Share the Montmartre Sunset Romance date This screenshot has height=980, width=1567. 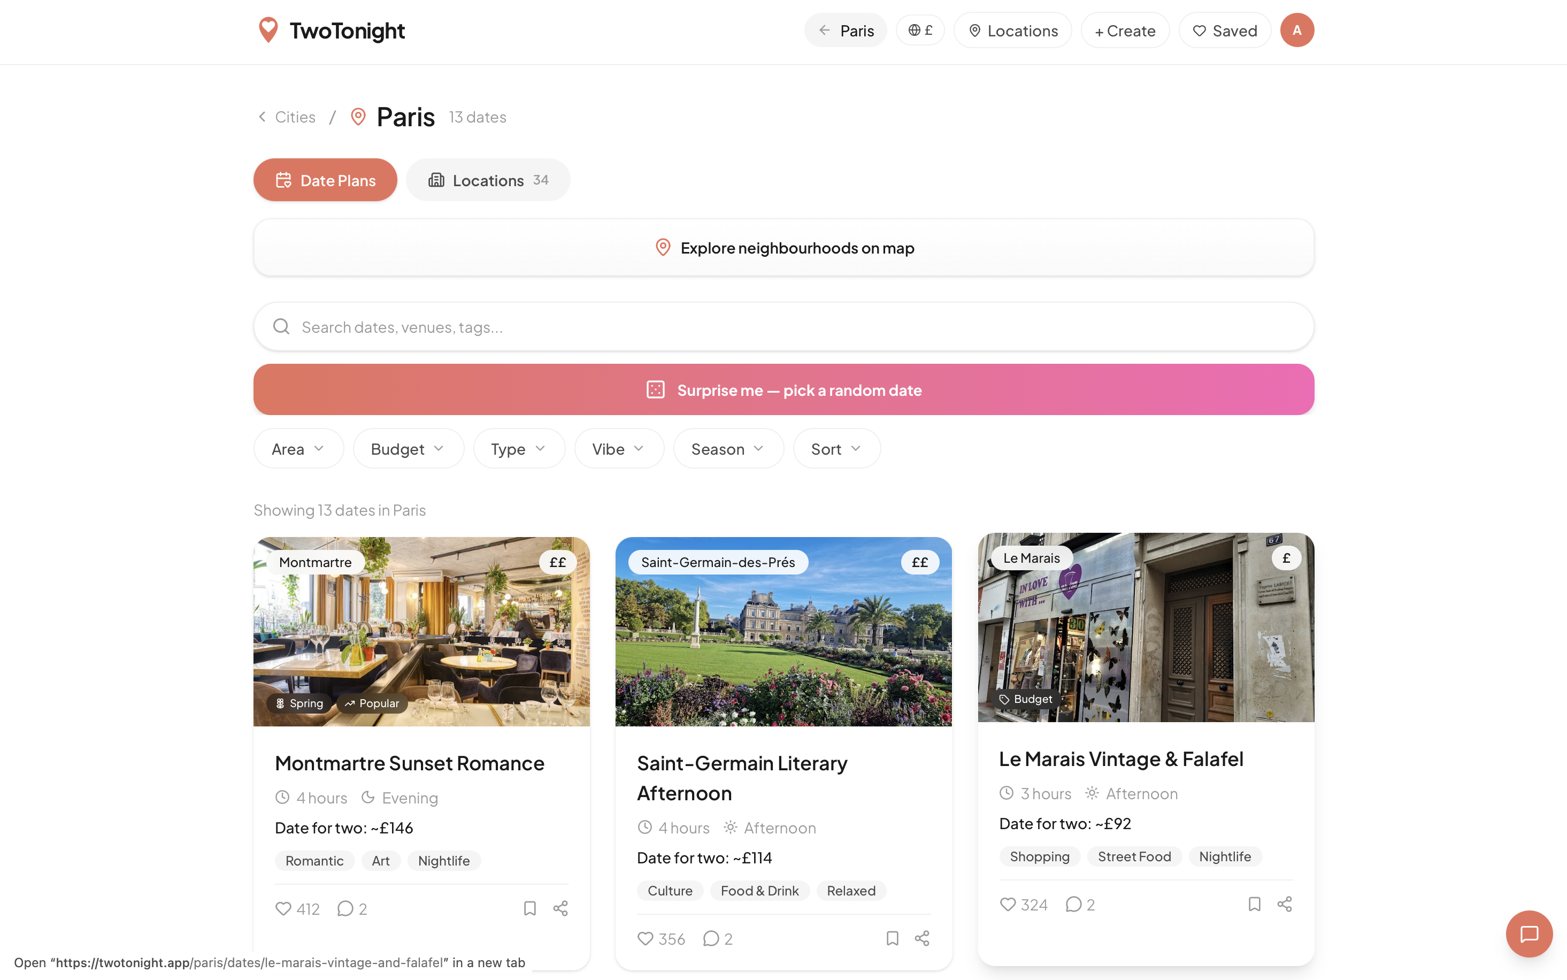click(560, 908)
